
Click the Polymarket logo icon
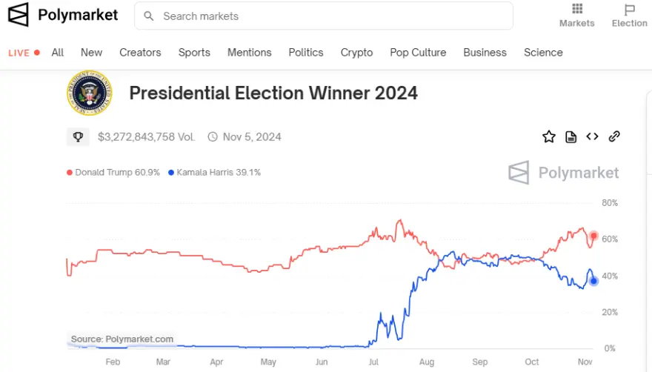(19, 15)
